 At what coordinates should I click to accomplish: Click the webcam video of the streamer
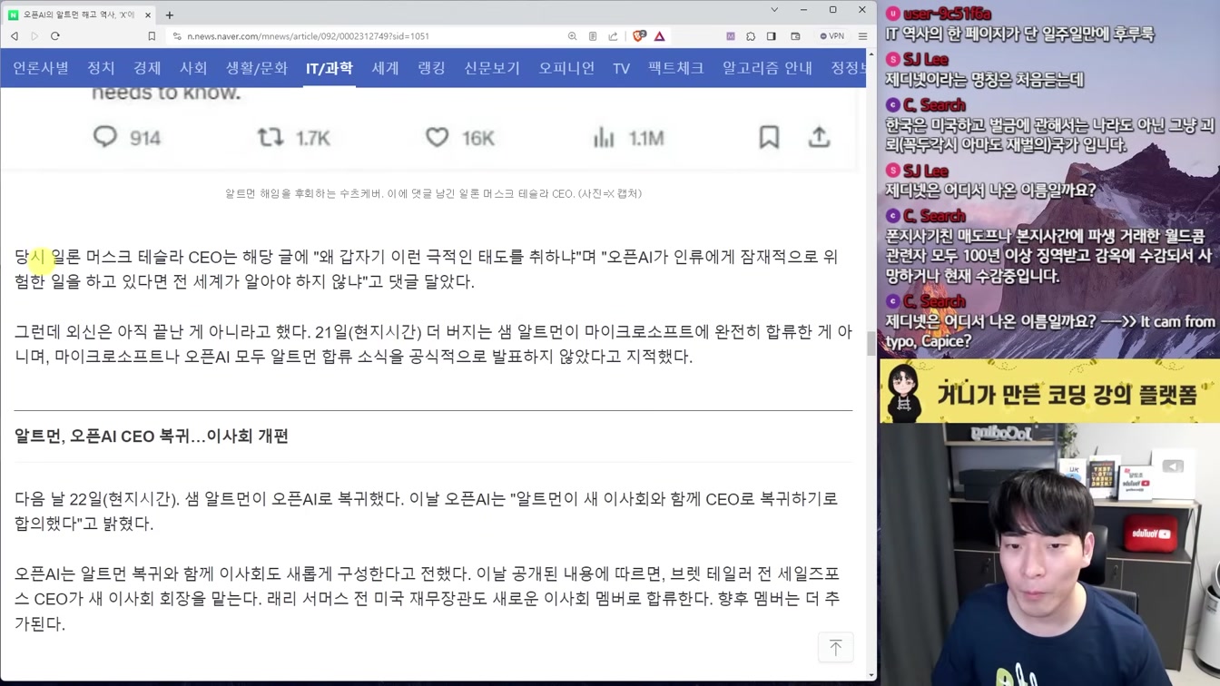(x=1049, y=554)
